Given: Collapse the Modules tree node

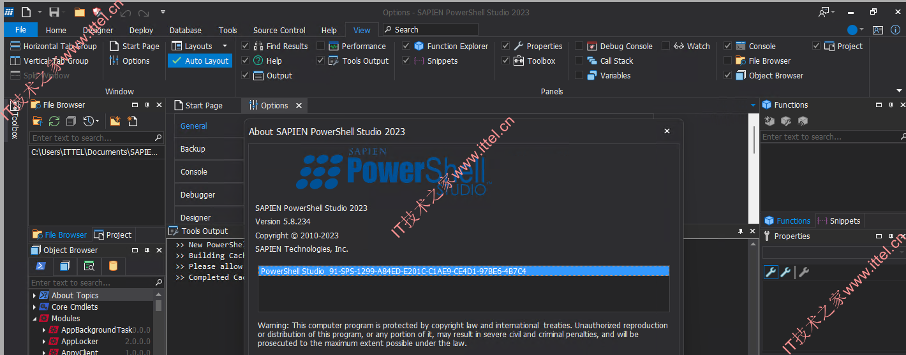Looking at the screenshot, I should point(34,318).
